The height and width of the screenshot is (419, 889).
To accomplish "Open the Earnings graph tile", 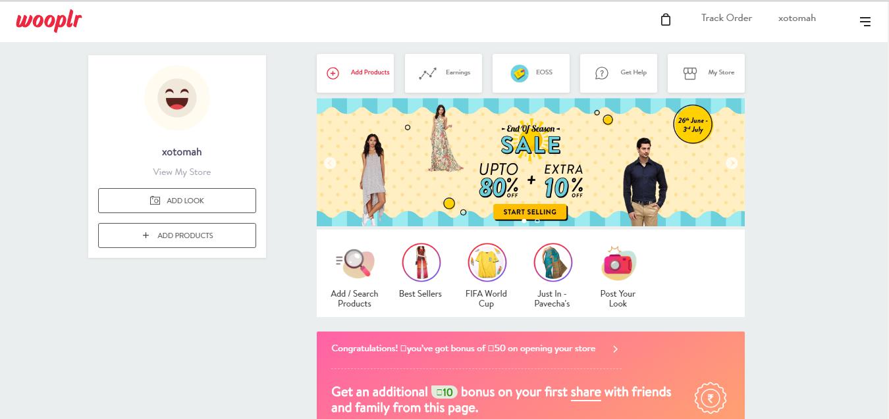I will pyautogui.click(x=443, y=73).
